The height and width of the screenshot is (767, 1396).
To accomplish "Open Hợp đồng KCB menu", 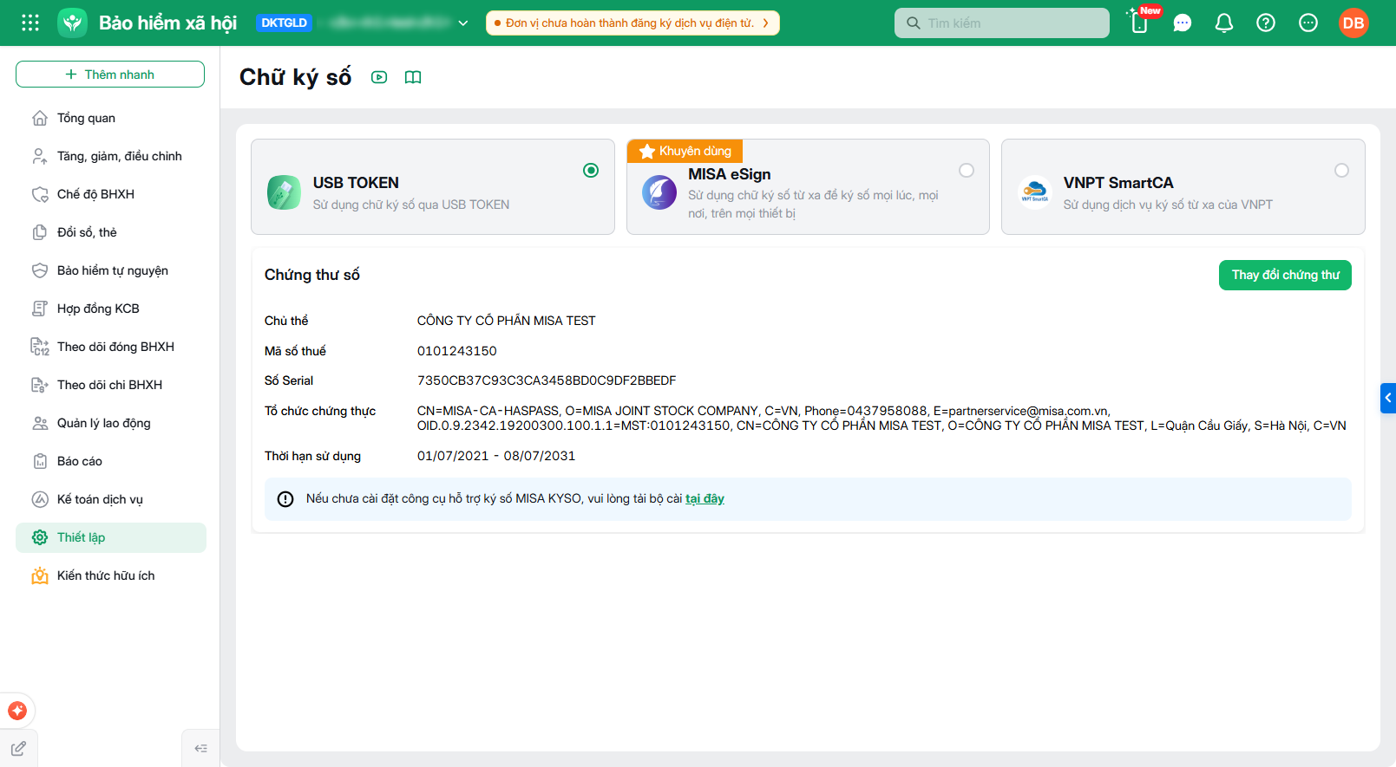I will (x=111, y=309).
